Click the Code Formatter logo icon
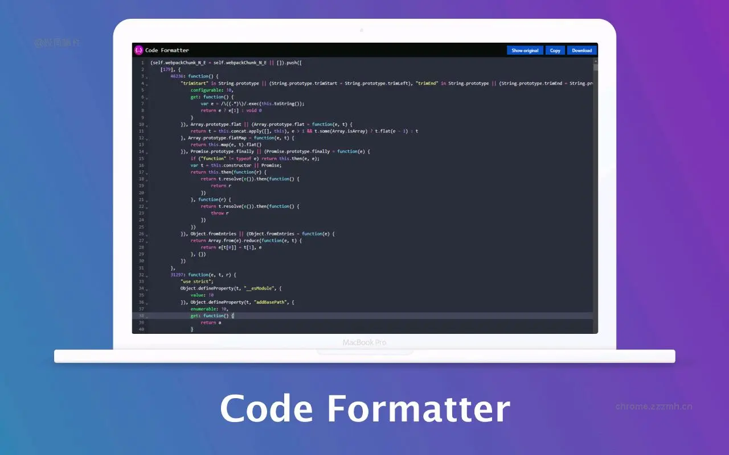 [138, 50]
